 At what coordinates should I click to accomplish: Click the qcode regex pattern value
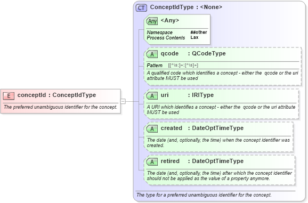183,66
